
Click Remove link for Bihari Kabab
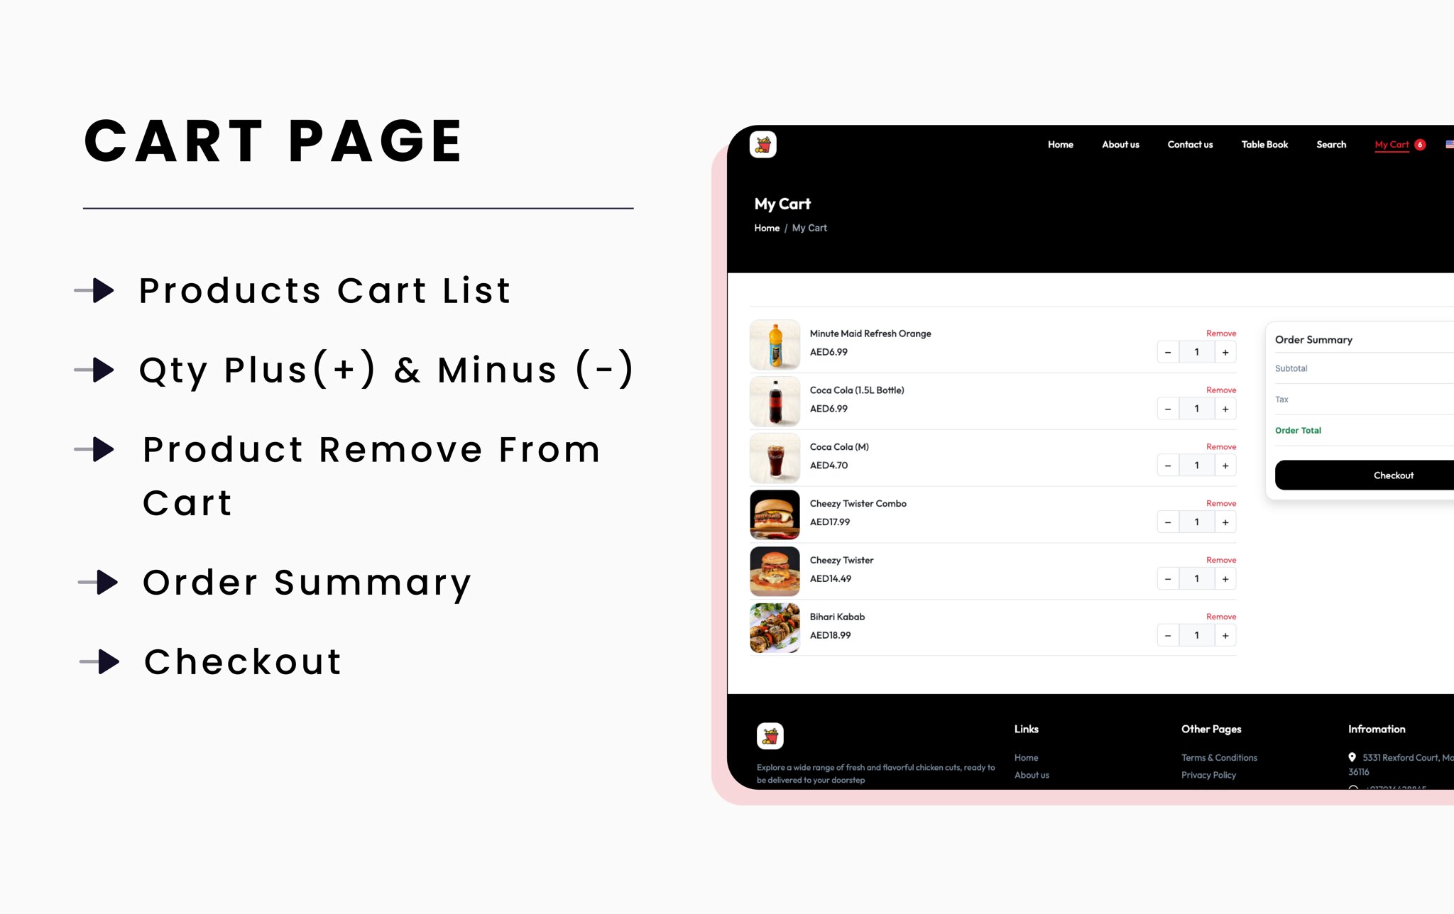point(1220,616)
